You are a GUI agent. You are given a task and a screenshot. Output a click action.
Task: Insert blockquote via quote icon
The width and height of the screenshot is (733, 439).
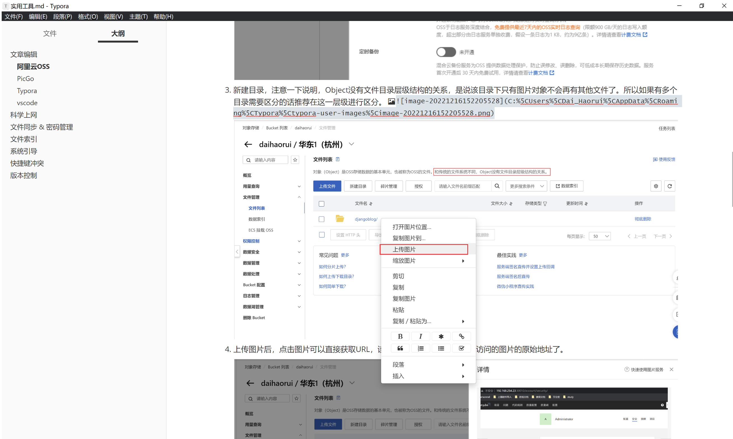400,348
